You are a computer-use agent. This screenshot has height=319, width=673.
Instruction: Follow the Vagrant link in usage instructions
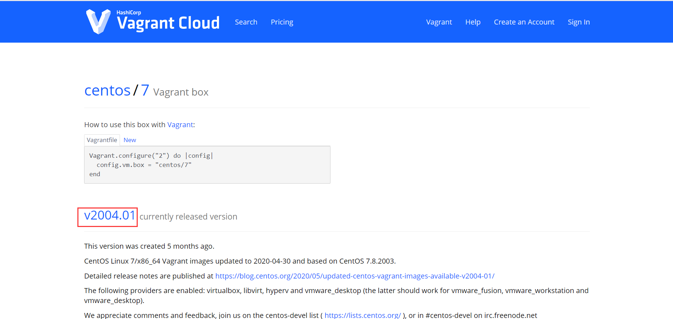click(180, 125)
